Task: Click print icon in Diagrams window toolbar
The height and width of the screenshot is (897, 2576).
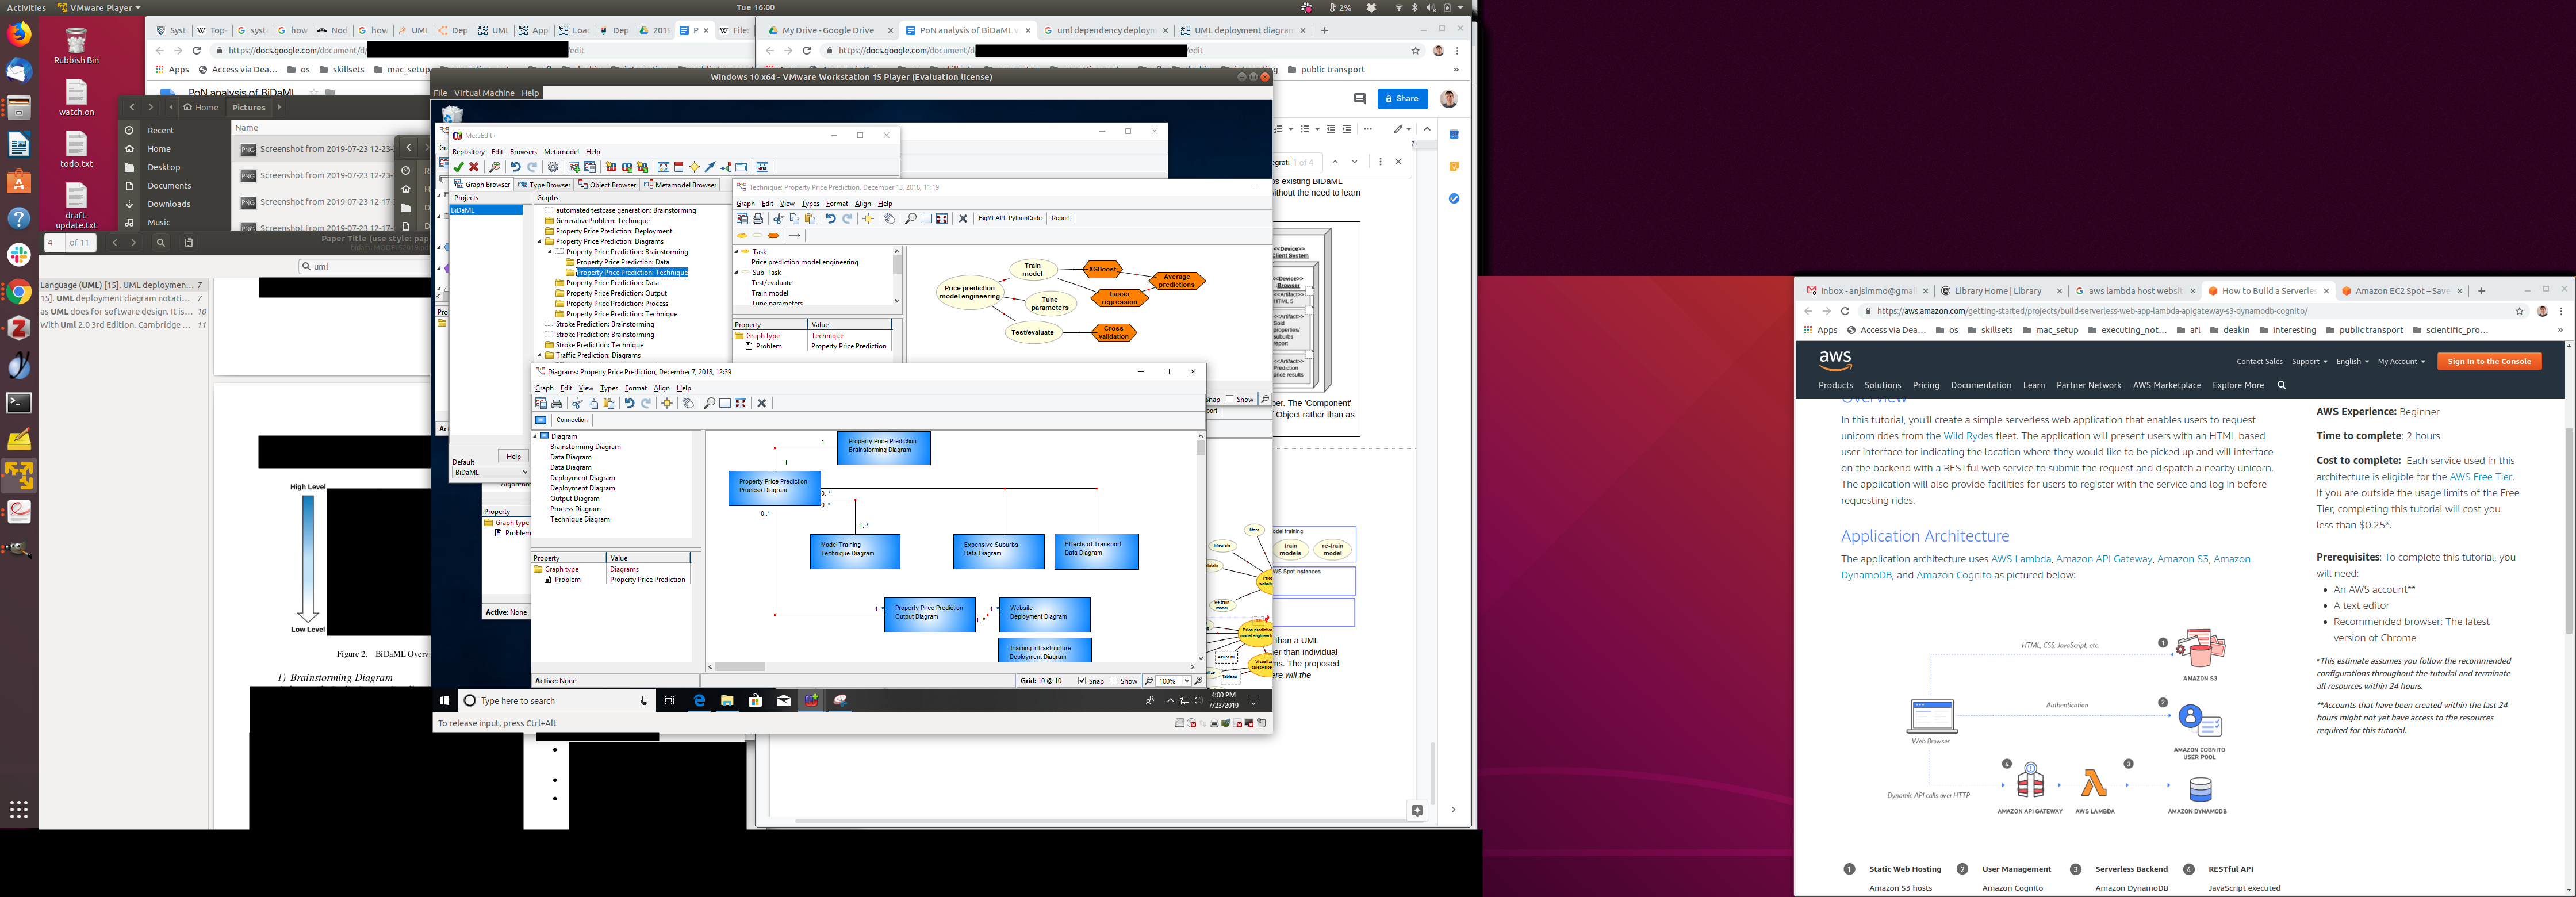Action: (x=557, y=403)
